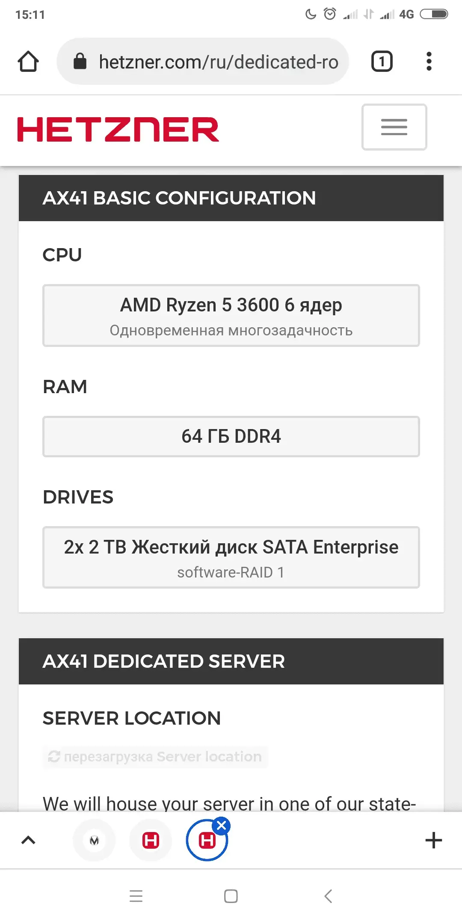462x924 pixels.
Task: Tap the browser home icon
Action: tap(28, 61)
